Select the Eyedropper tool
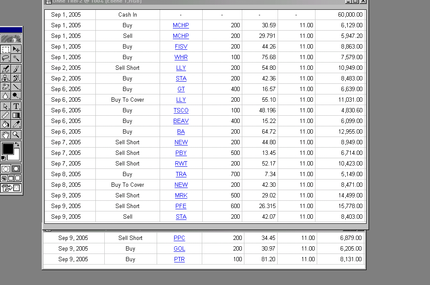 (x=16, y=124)
